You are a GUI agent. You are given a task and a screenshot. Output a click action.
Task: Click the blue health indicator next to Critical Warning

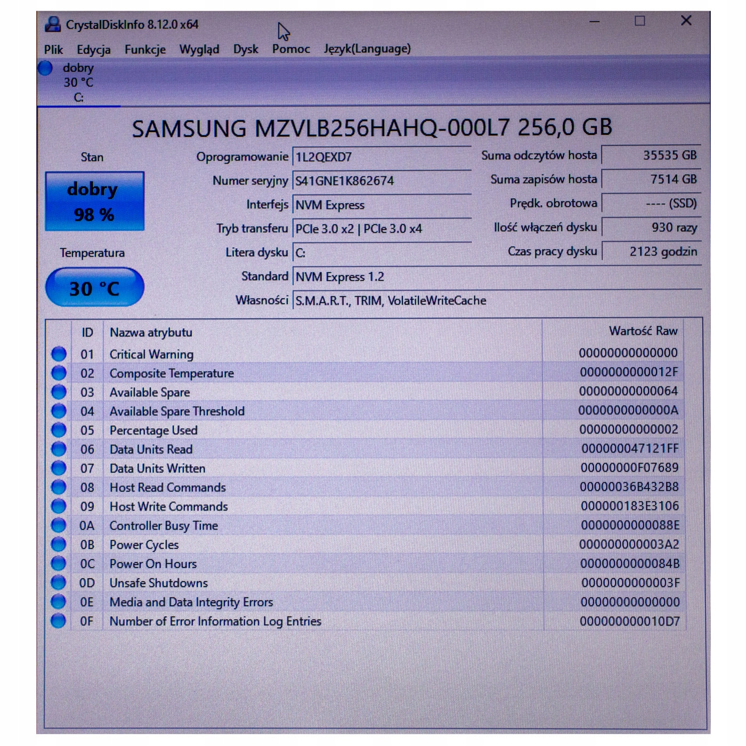(58, 353)
